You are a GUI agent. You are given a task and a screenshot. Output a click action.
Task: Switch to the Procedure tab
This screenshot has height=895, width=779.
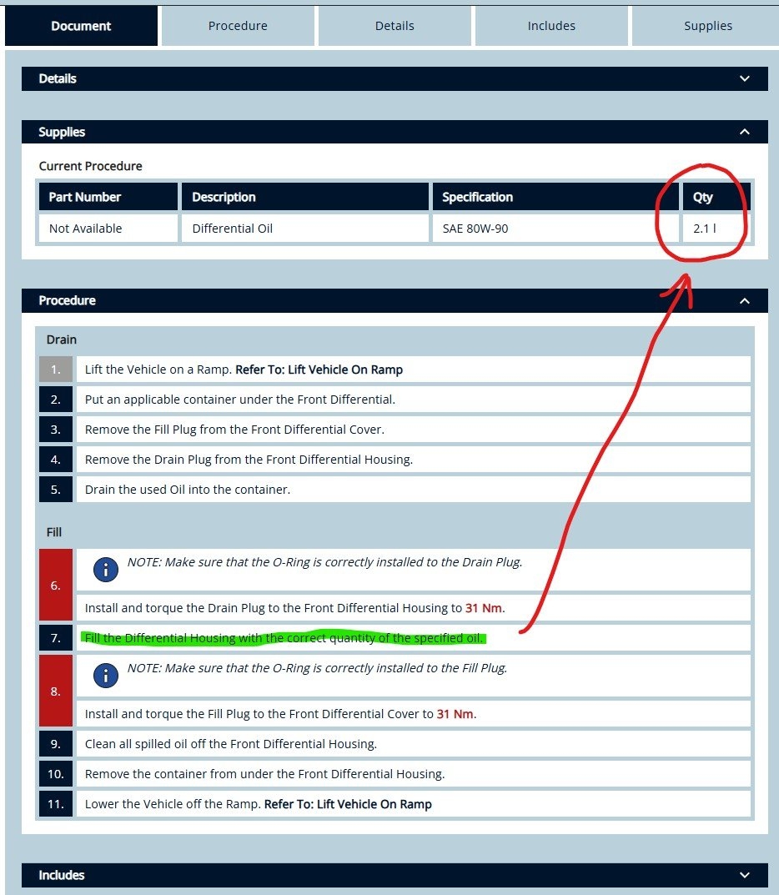[238, 26]
